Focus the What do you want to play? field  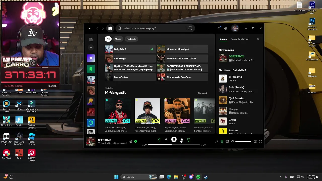pos(153,28)
